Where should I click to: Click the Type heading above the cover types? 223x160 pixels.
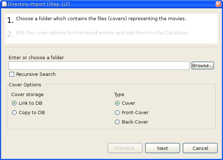(119, 95)
